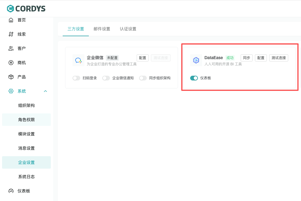This screenshot has width=301, height=201.
Task: Click 配置 button on 企业微信 card
Action: pos(143,58)
